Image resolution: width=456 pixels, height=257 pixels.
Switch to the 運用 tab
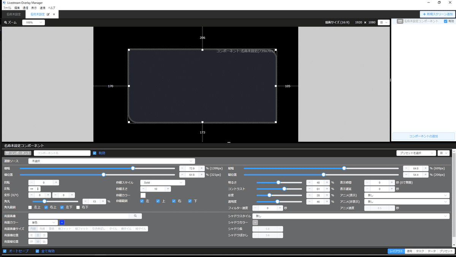pos(409,251)
